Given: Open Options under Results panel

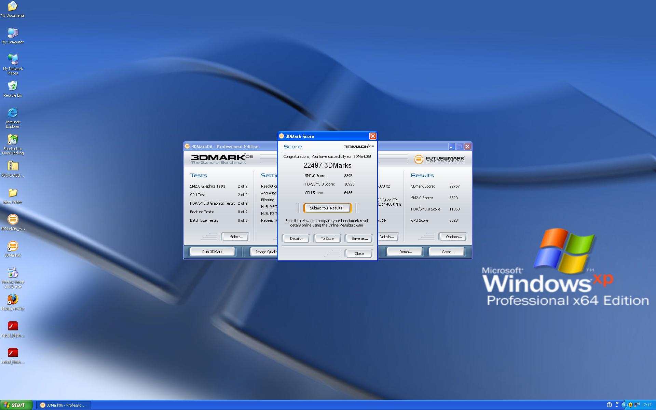Looking at the screenshot, I should [453, 236].
